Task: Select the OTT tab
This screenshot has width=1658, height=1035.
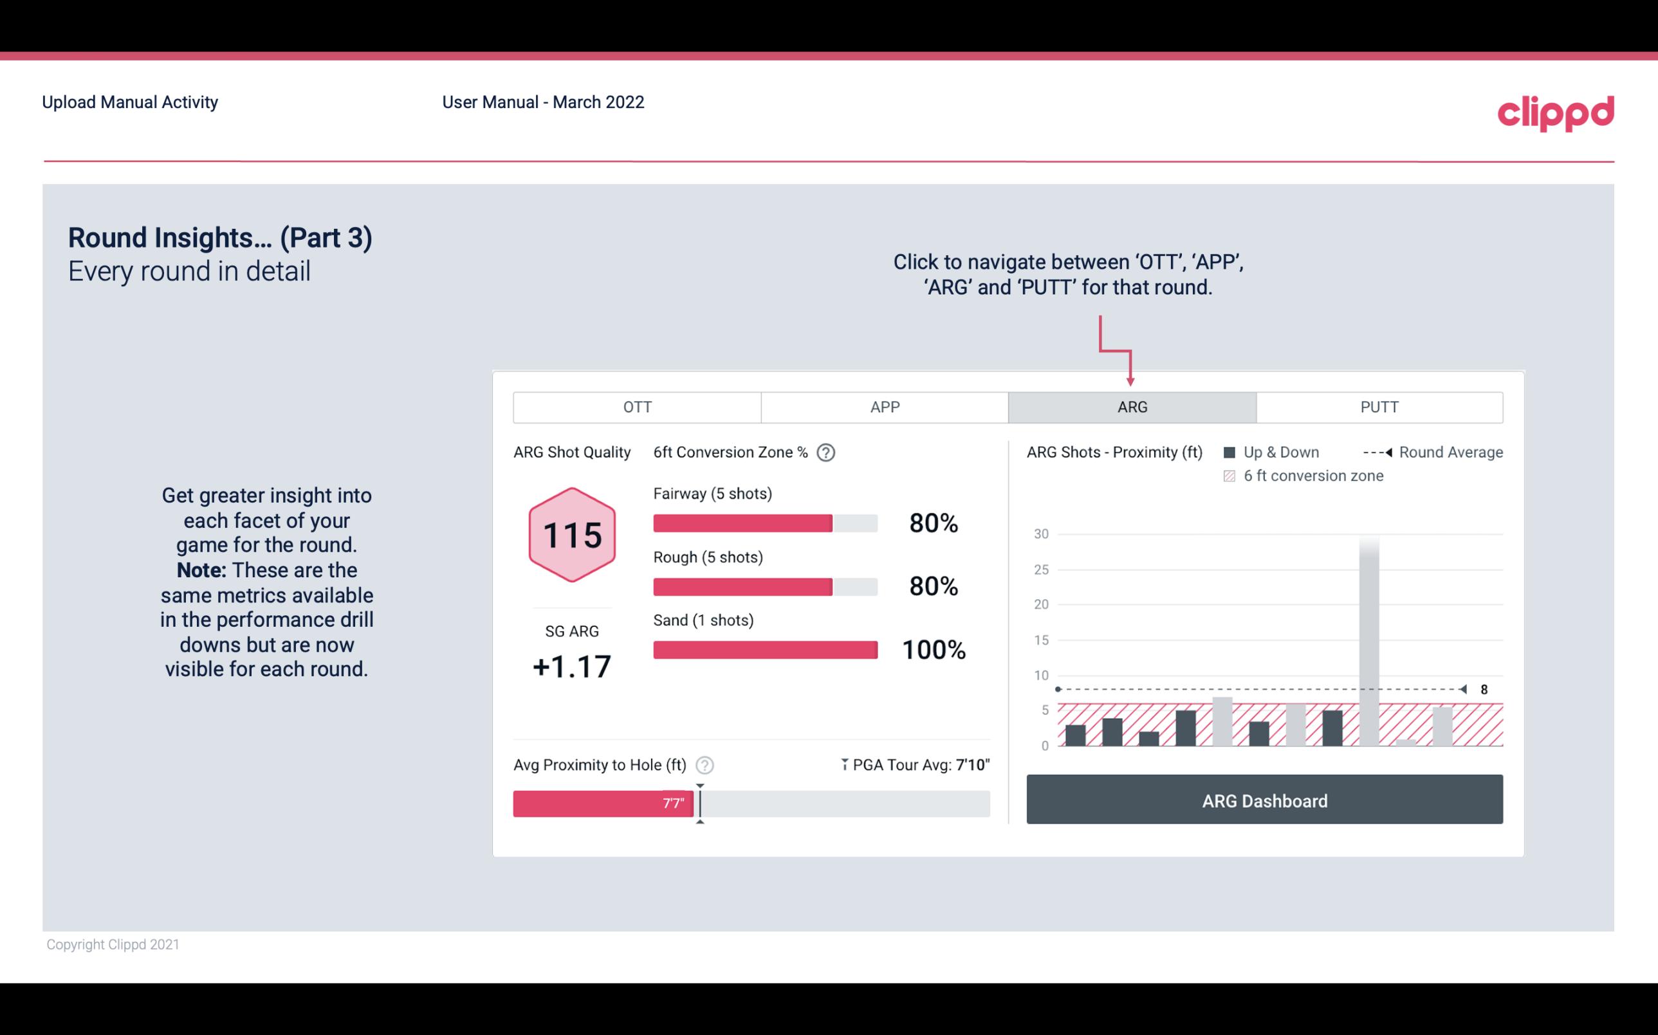Action: pyautogui.click(x=637, y=406)
